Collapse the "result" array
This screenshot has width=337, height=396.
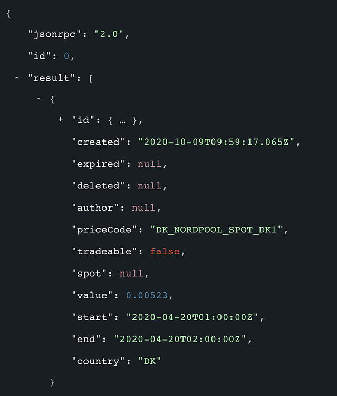tap(17, 77)
